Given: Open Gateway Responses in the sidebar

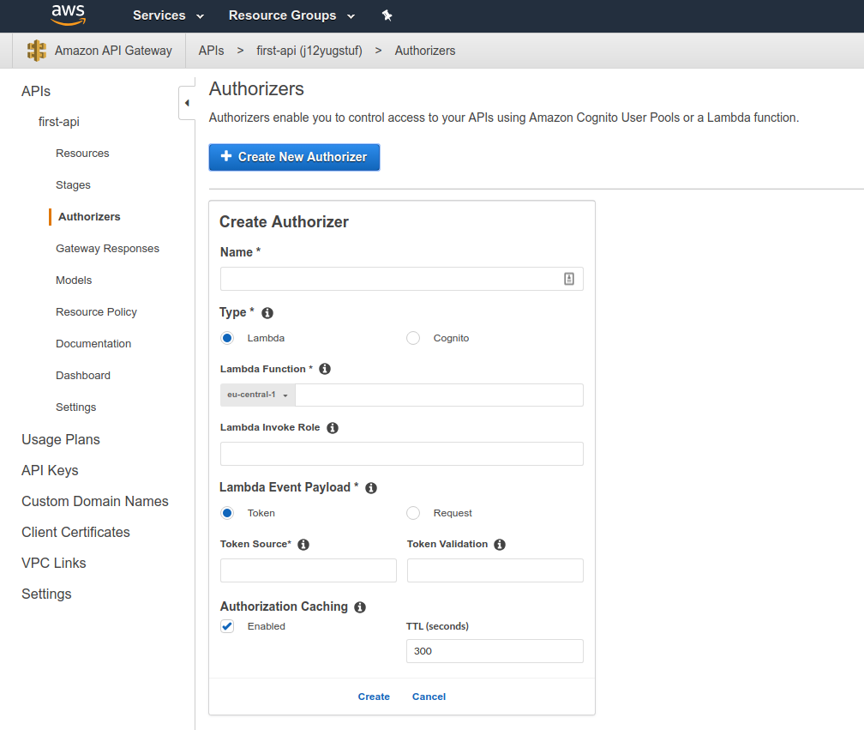Looking at the screenshot, I should 107,249.
